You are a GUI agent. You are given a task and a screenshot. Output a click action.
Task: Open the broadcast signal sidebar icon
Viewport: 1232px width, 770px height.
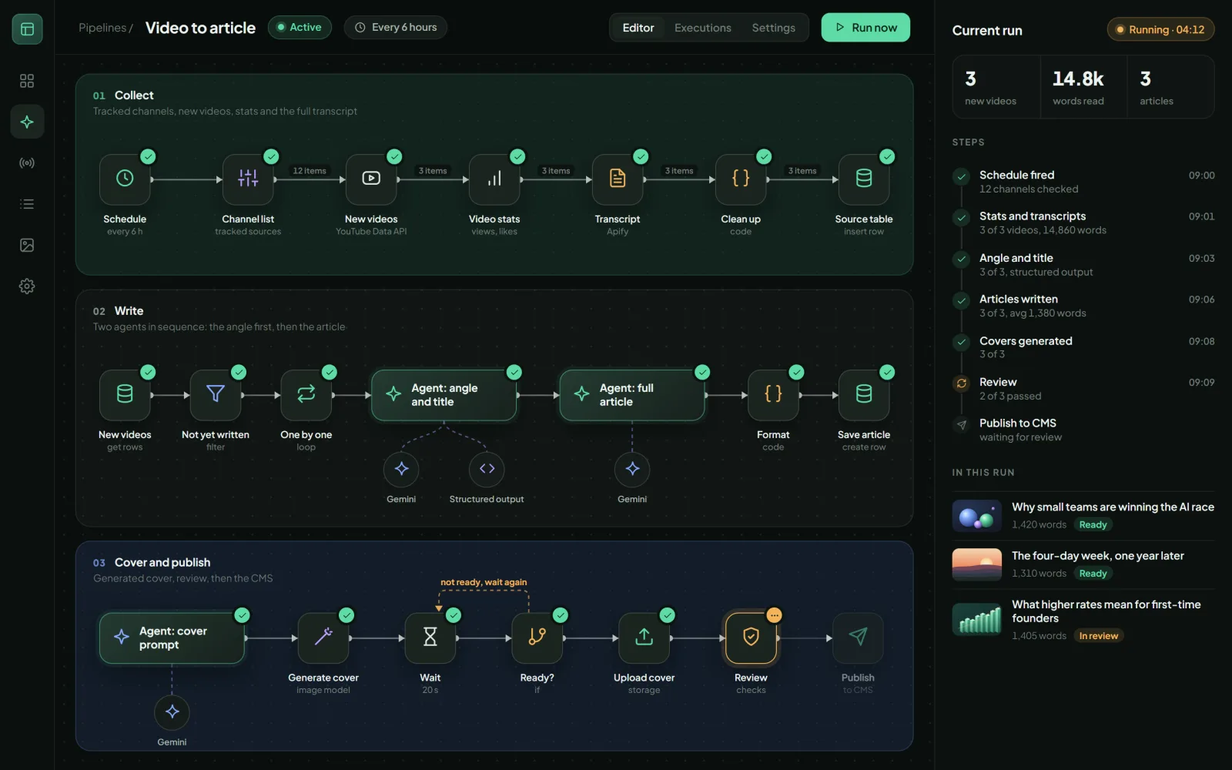click(27, 163)
